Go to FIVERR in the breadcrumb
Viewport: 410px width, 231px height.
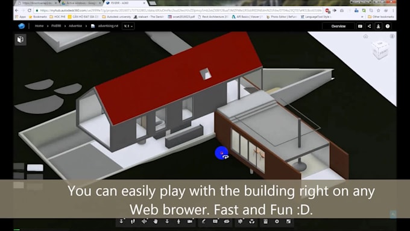[56, 26]
